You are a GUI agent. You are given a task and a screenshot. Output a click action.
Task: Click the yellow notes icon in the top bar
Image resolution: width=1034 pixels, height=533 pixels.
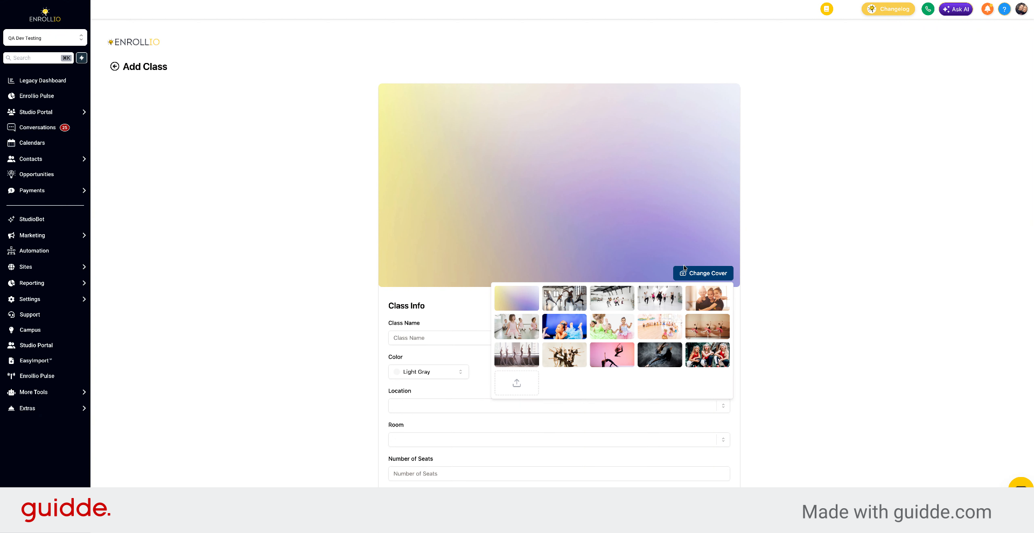(826, 9)
